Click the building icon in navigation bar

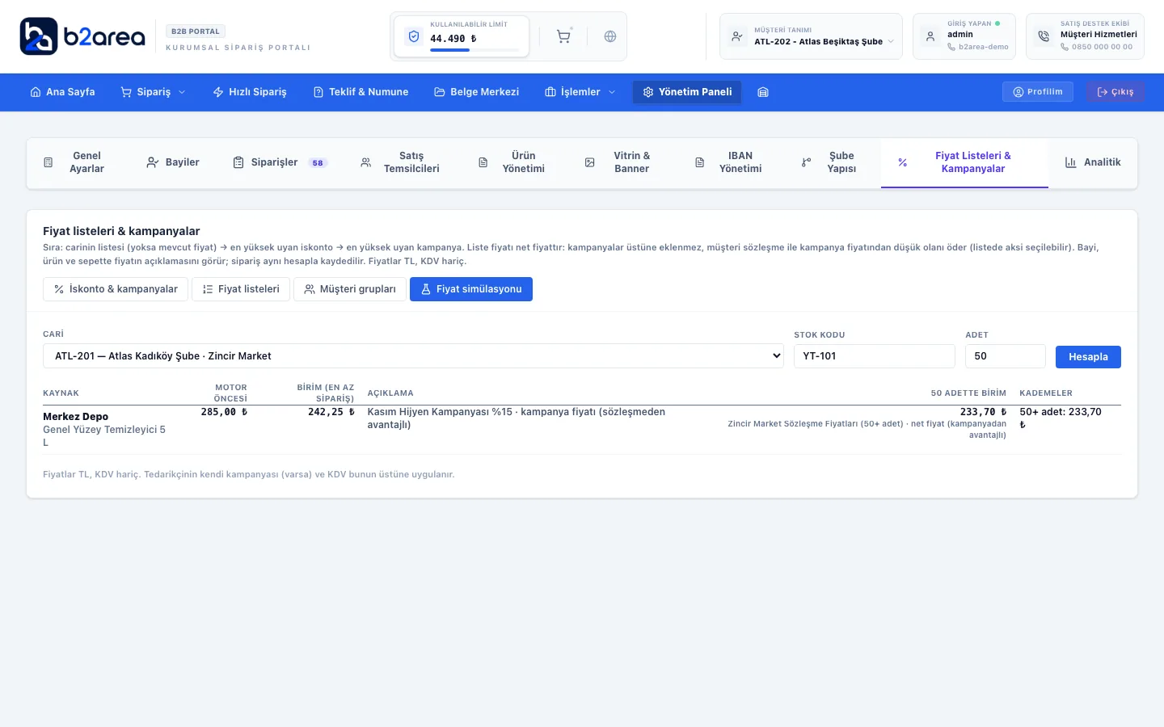click(x=762, y=92)
